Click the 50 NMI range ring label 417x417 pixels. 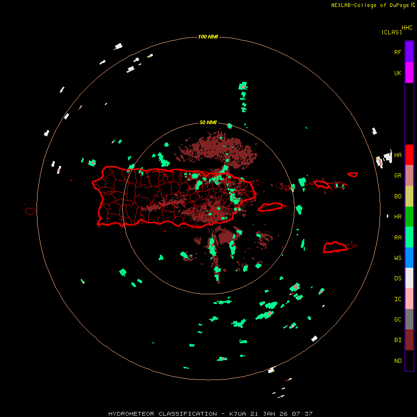point(208,122)
